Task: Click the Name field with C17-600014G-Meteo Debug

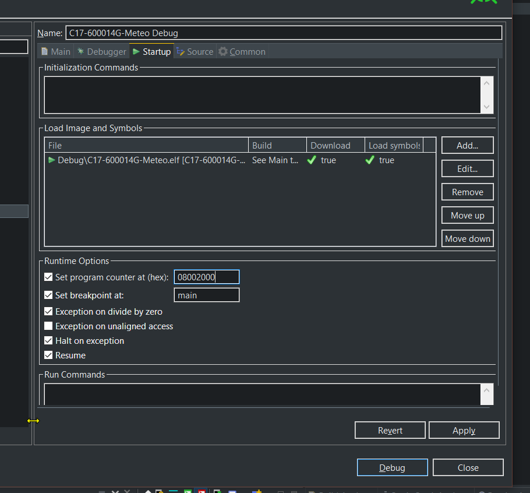Action: (x=284, y=33)
